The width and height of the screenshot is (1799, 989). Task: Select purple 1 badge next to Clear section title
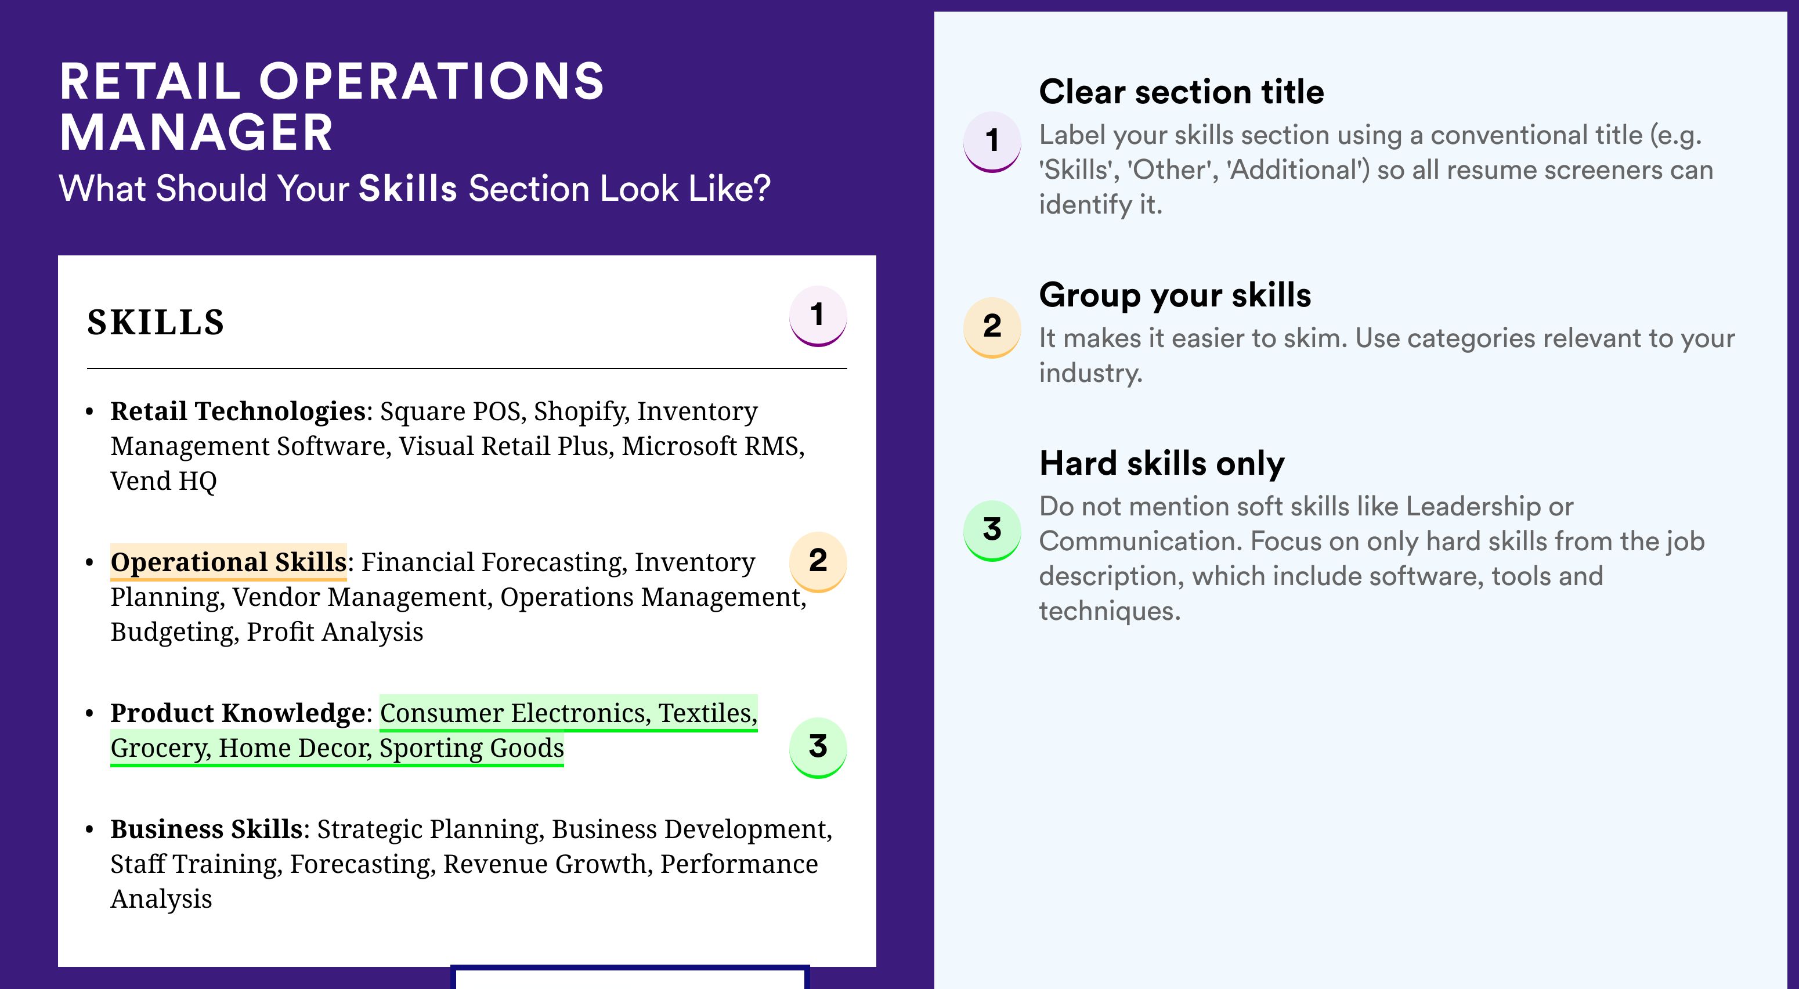click(992, 142)
